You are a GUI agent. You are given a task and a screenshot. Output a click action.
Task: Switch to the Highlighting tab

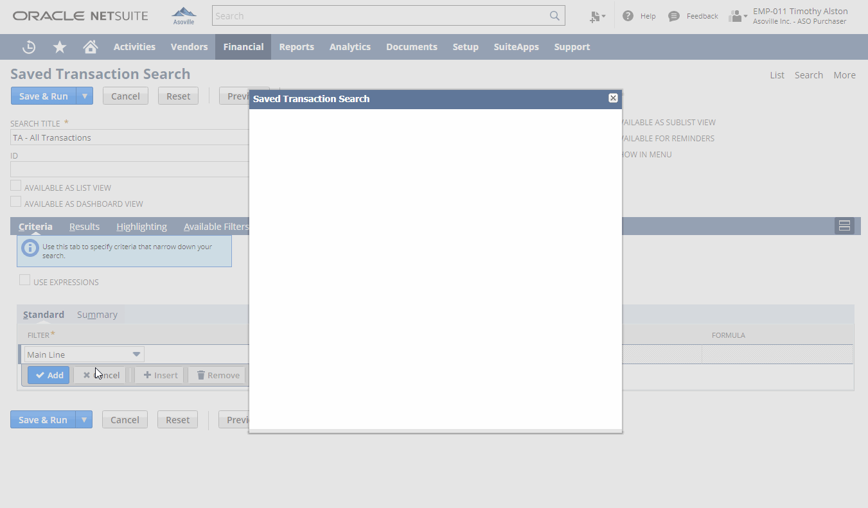141,227
